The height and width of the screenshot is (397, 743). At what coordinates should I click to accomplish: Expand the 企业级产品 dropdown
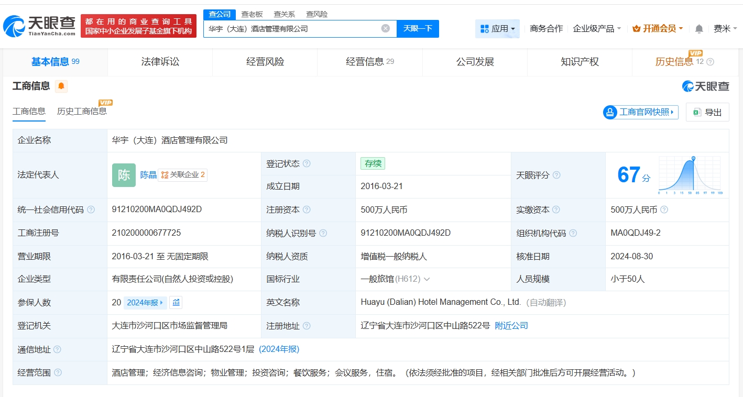point(597,29)
